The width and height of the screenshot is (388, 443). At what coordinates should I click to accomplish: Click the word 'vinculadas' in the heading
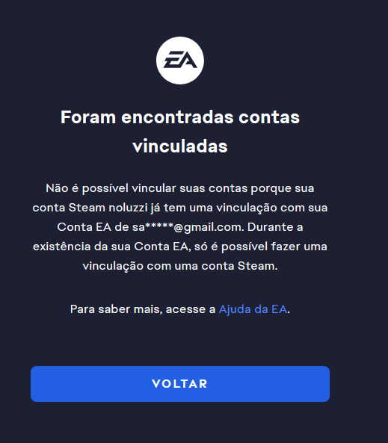pyautogui.click(x=180, y=146)
